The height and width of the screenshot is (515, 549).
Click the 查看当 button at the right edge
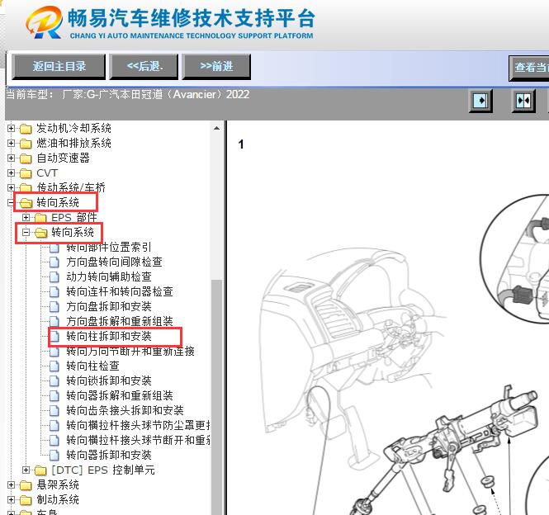(x=529, y=68)
